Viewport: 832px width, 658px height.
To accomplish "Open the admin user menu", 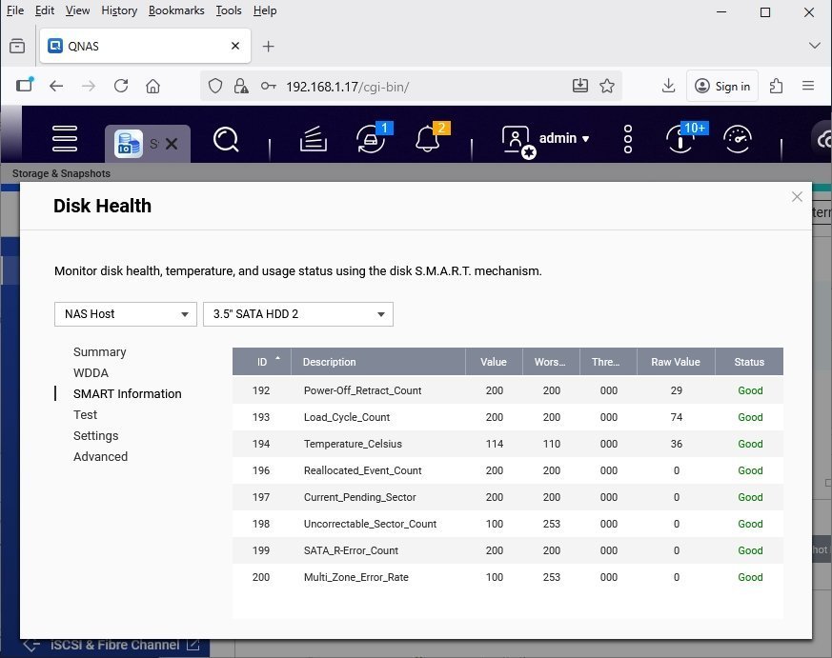I will coord(547,139).
